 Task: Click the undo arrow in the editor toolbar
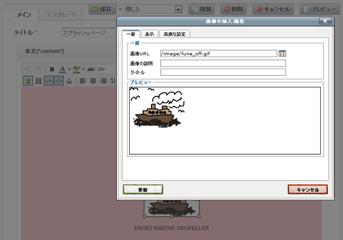pyautogui.click(x=27, y=69)
